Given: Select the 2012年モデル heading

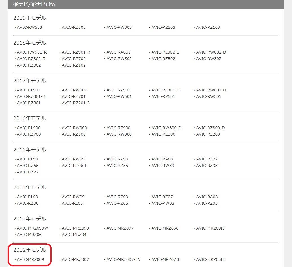Looking at the screenshot, I should [x=30, y=250].
